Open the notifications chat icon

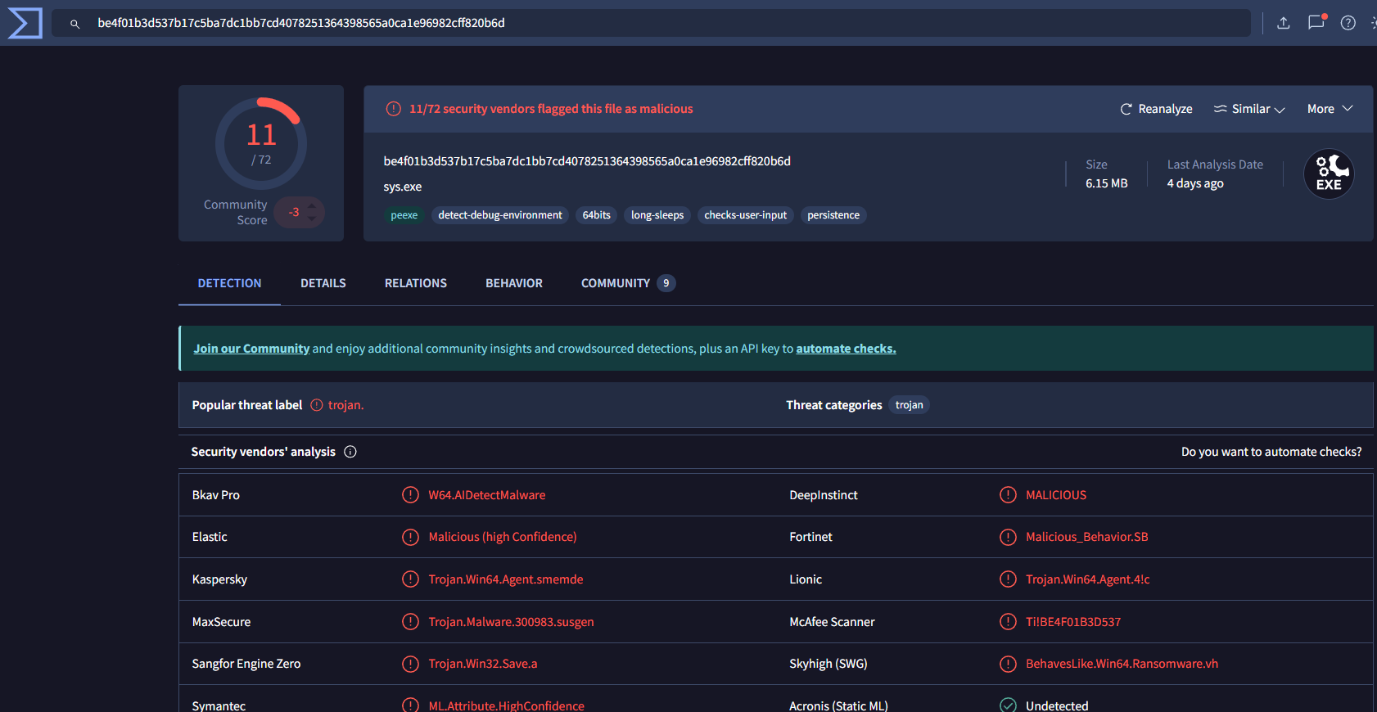click(x=1316, y=22)
